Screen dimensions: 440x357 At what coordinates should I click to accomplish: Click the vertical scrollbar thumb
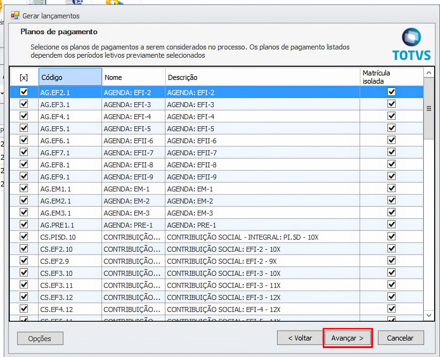click(x=429, y=108)
